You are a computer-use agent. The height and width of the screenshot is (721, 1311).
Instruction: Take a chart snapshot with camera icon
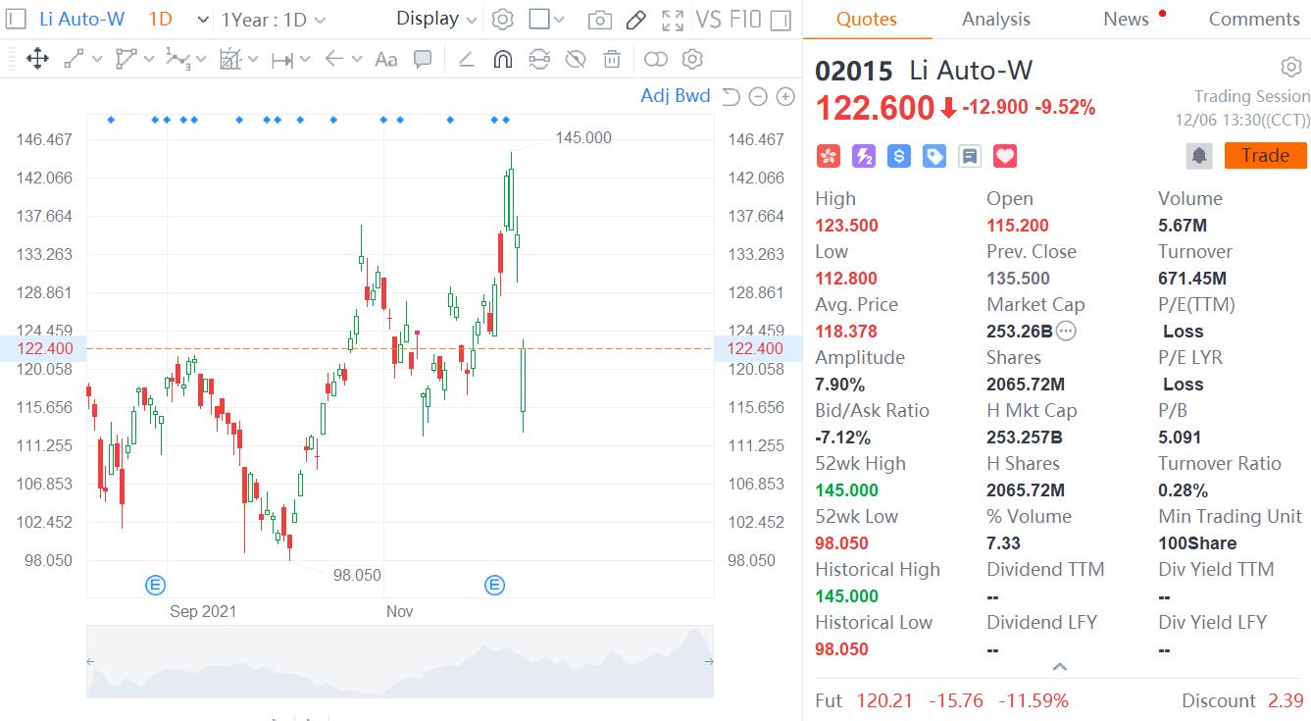coord(600,20)
